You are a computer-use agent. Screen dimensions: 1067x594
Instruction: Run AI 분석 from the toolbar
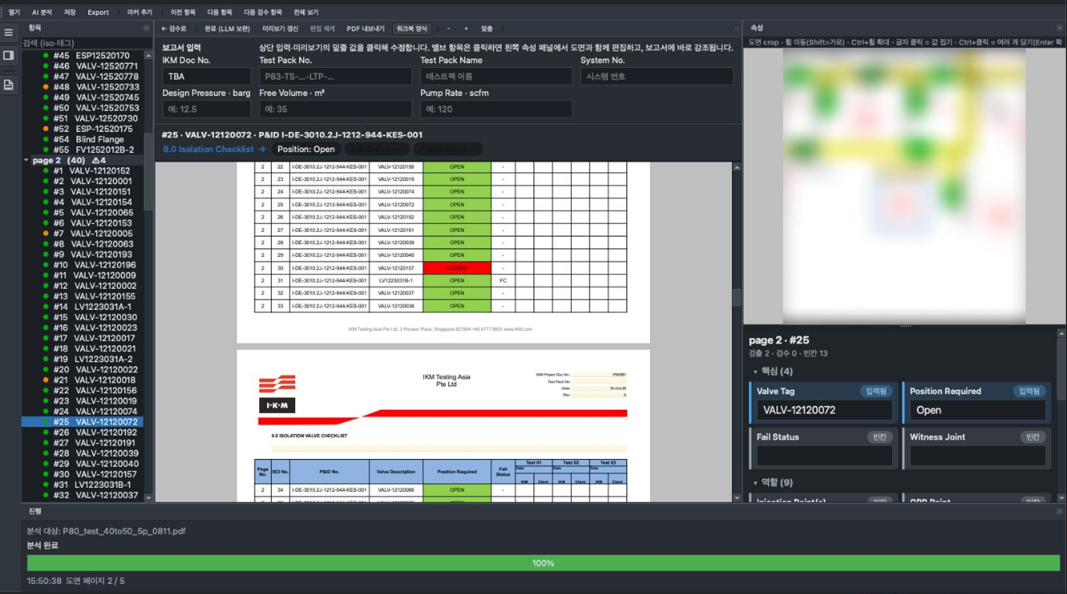(x=42, y=12)
